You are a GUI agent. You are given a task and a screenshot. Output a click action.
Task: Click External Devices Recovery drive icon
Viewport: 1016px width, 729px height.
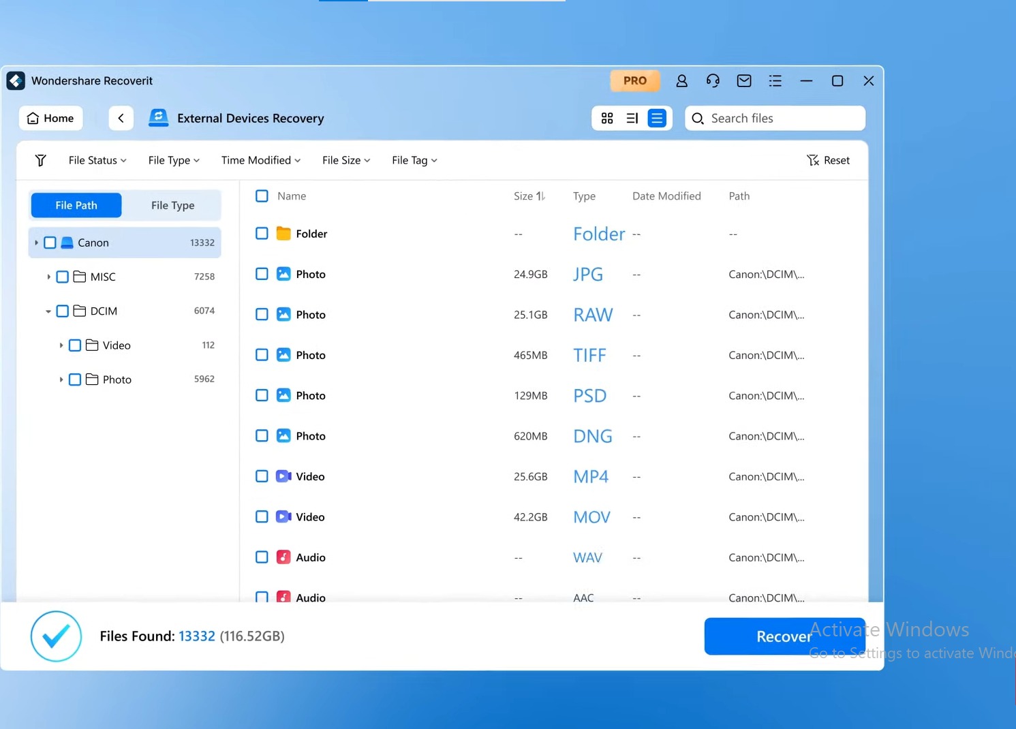[158, 118]
